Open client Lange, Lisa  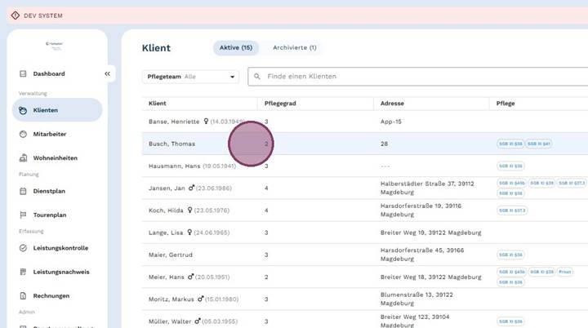click(166, 233)
